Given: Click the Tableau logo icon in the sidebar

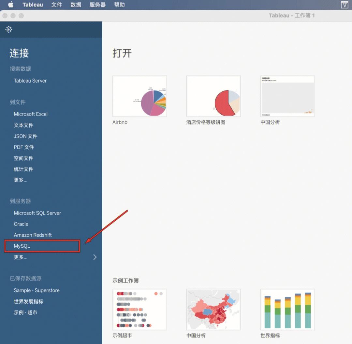Looking at the screenshot, I should [9, 29].
